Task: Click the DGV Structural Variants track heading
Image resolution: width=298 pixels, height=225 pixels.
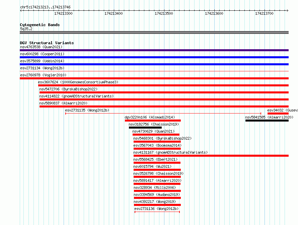Action: [47, 43]
